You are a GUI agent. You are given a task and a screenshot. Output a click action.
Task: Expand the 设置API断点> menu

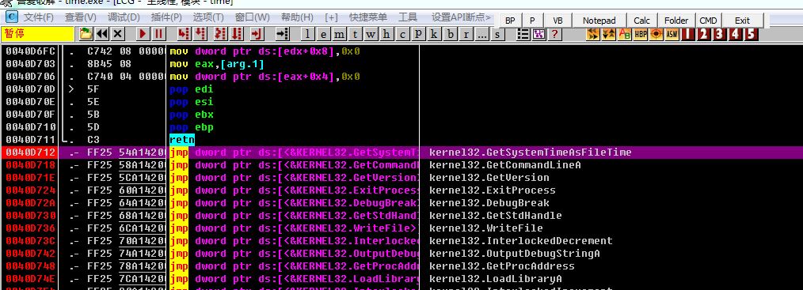461,17
